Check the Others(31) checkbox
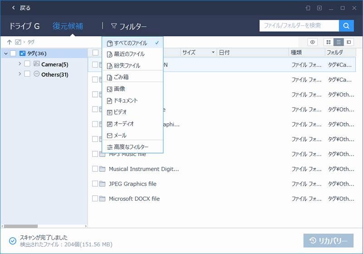This screenshot has height=254, width=363. (27, 74)
